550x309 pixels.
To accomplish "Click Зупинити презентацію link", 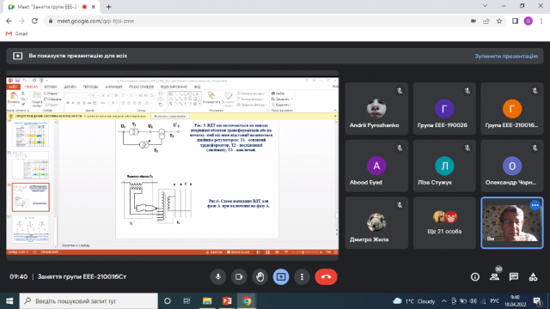I will (506, 56).
